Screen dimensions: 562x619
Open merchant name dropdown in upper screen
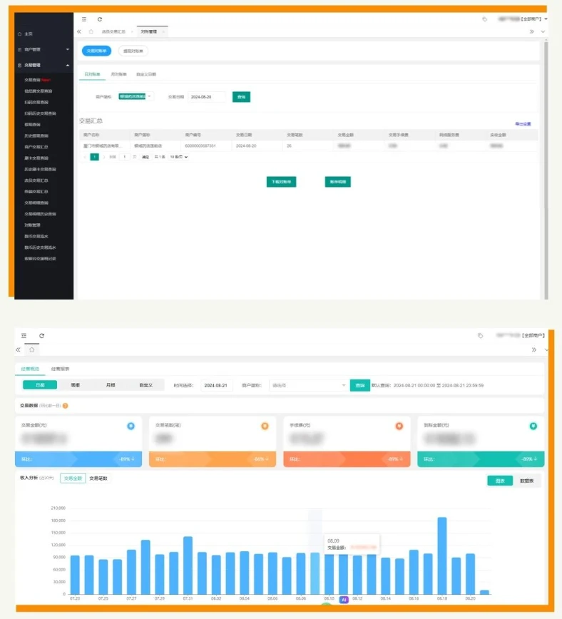tap(136, 97)
